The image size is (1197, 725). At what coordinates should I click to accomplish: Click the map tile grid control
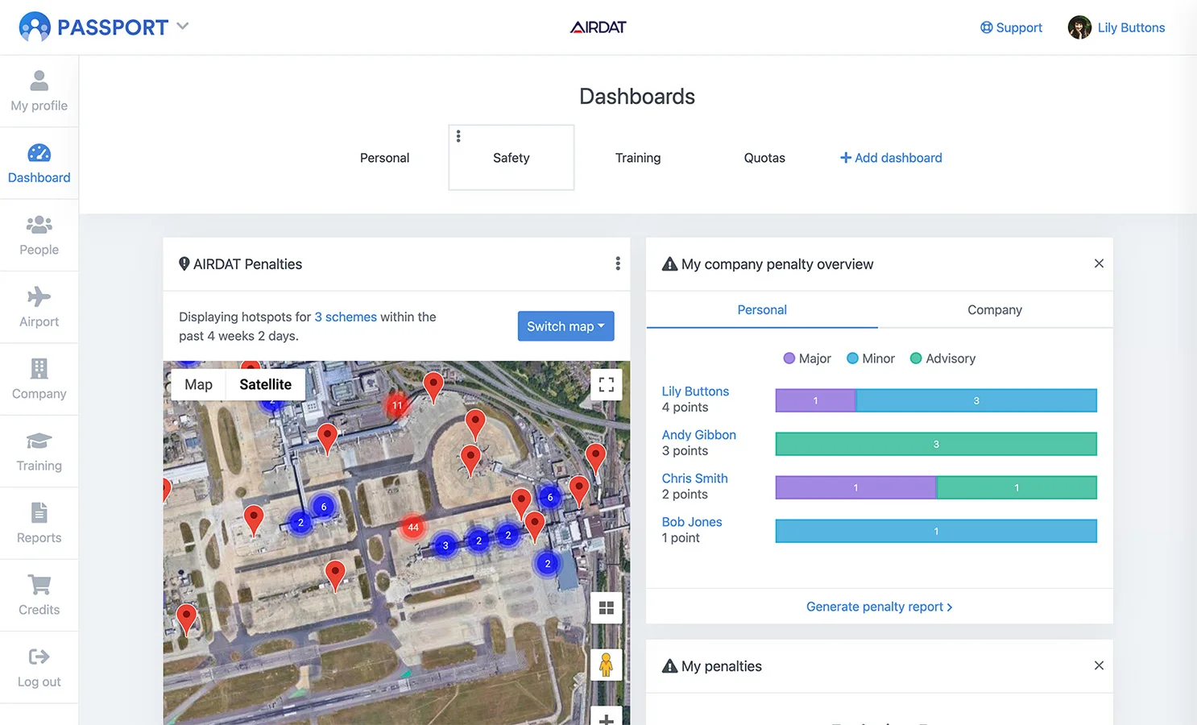tap(607, 607)
